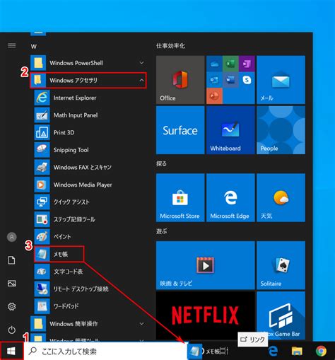Expand the hamburger menu at top left
Viewport: 335px width, 360px height.
click(12, 45)
